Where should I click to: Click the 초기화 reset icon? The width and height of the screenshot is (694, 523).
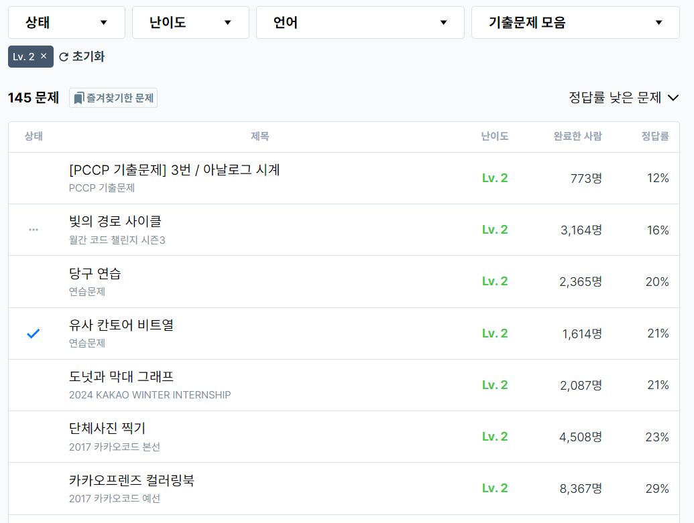tap(64, 57)
